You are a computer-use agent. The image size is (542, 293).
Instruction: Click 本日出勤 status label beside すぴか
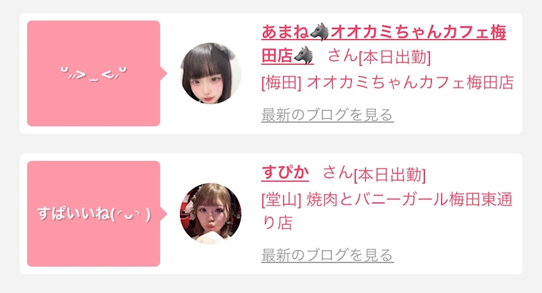[390, 175]
